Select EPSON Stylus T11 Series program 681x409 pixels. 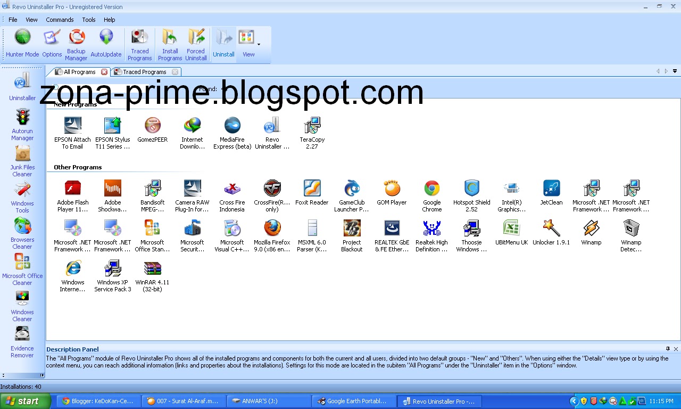point(112,133)
